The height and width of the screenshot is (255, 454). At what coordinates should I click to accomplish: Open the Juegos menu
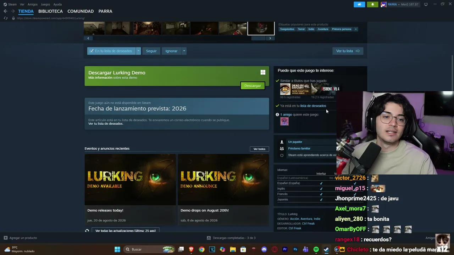click(45, 5)
